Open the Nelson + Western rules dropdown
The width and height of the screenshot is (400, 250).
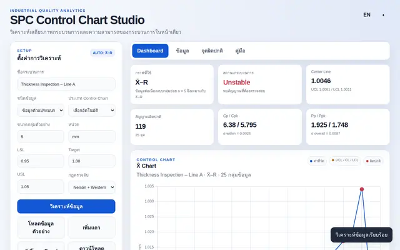click(92, 187)
